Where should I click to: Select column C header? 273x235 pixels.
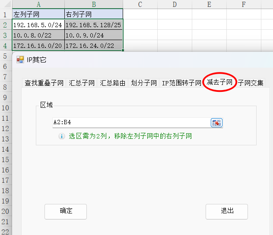click(x=140, y=4)
